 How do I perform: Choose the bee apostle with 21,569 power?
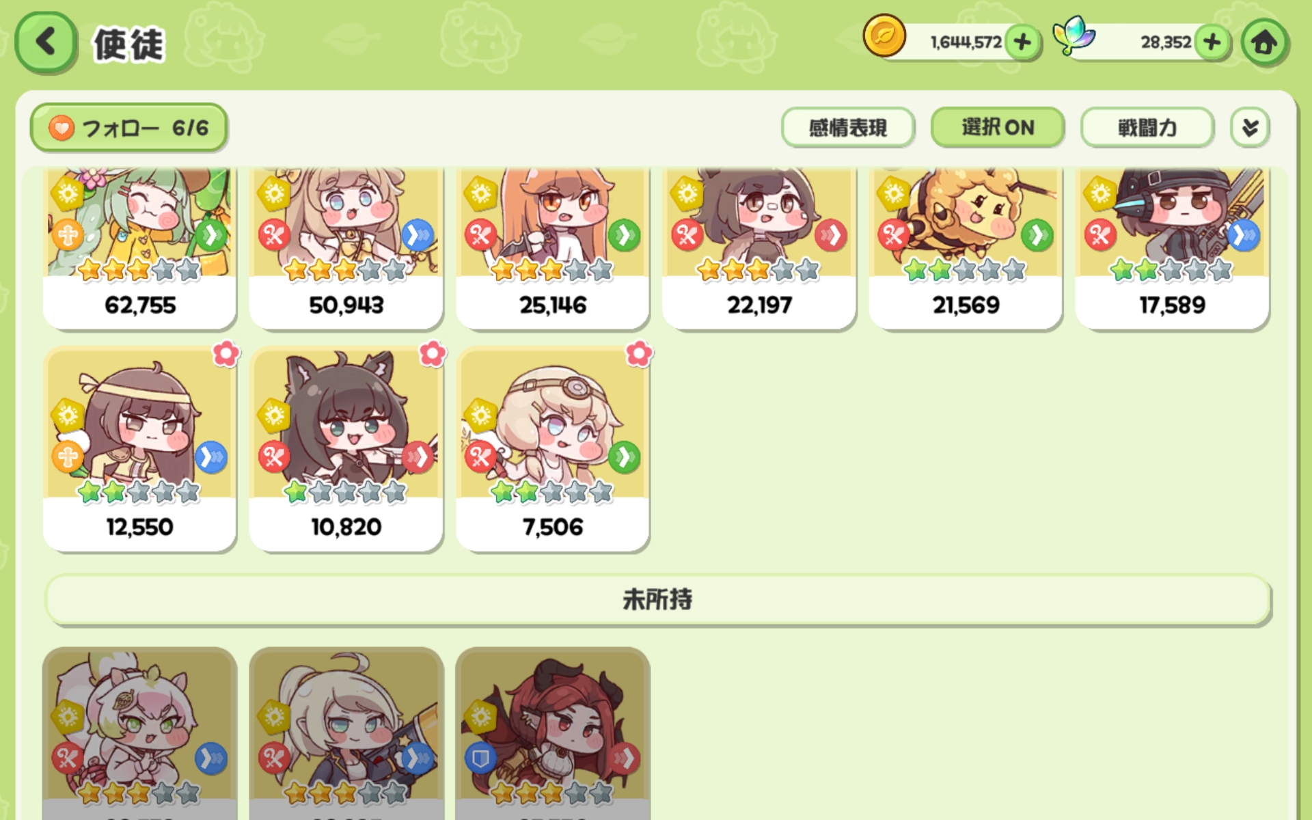coord(966,249)
